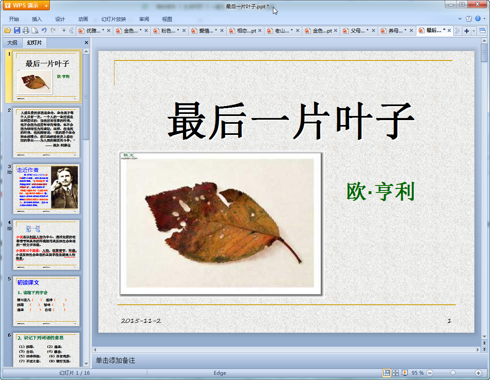
Task: Switch to slide sorter view
Action: pos(396,373)
